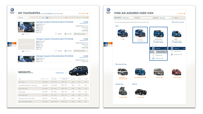Viewport: 203px width, 114px height.
Task: Open the Caddy Maxi Life dropdown in Weights
Action: click(61, 73)
